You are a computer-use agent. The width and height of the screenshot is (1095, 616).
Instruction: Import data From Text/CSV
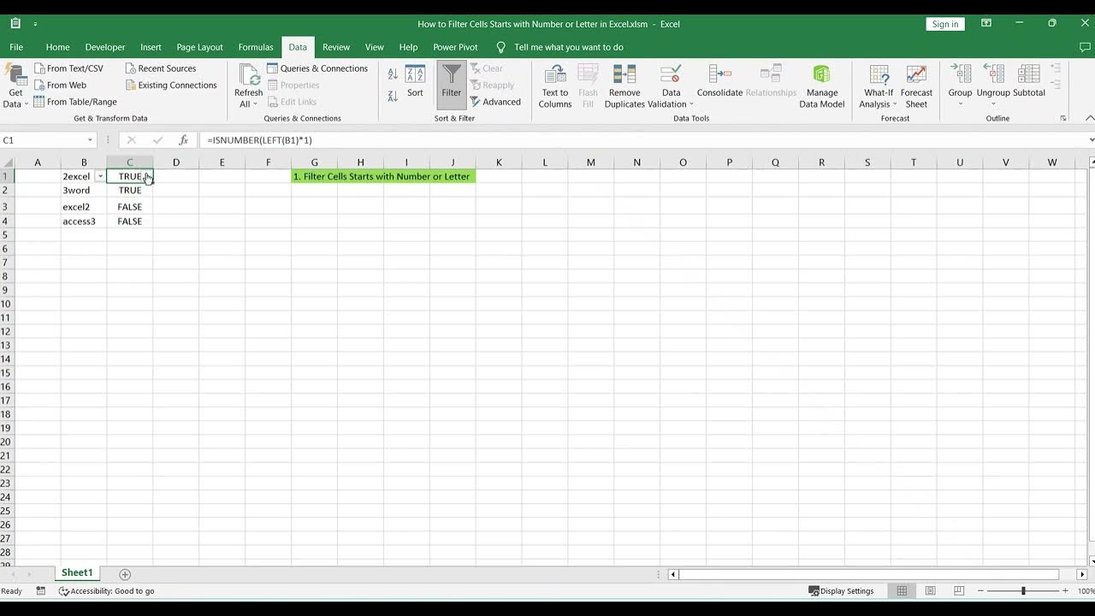click(x=68, y=68)
